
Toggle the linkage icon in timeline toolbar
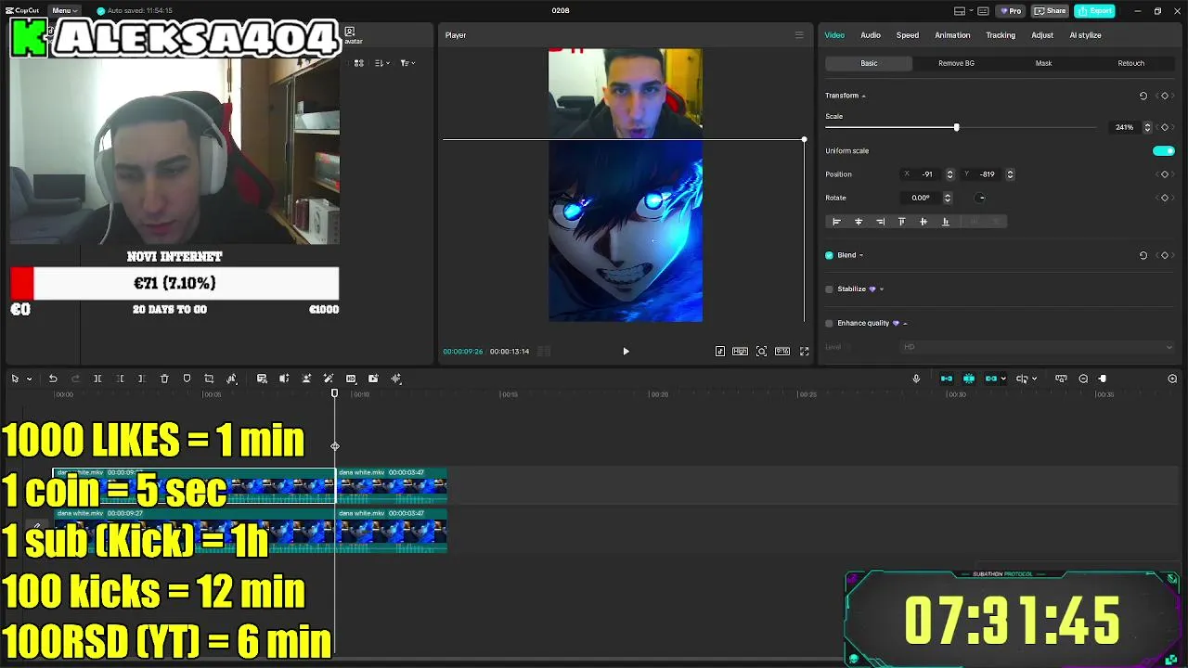click(x=991, y=379)
